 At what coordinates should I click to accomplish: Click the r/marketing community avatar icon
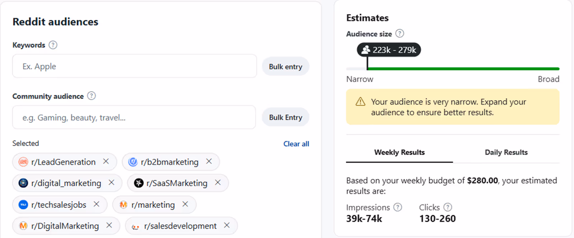click(x=123, y=205)
